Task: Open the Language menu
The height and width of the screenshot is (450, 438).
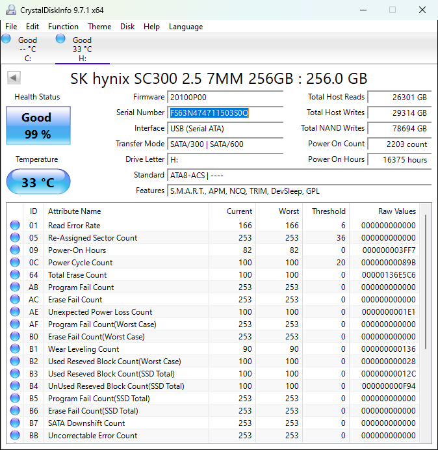Action: click(x=186, y=27)
